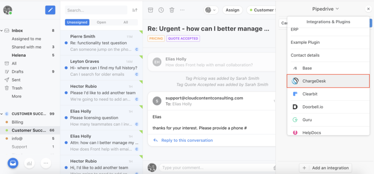Click the Assign button
The width and height of the screenshot is (374, 174).
tap(232, 10)
